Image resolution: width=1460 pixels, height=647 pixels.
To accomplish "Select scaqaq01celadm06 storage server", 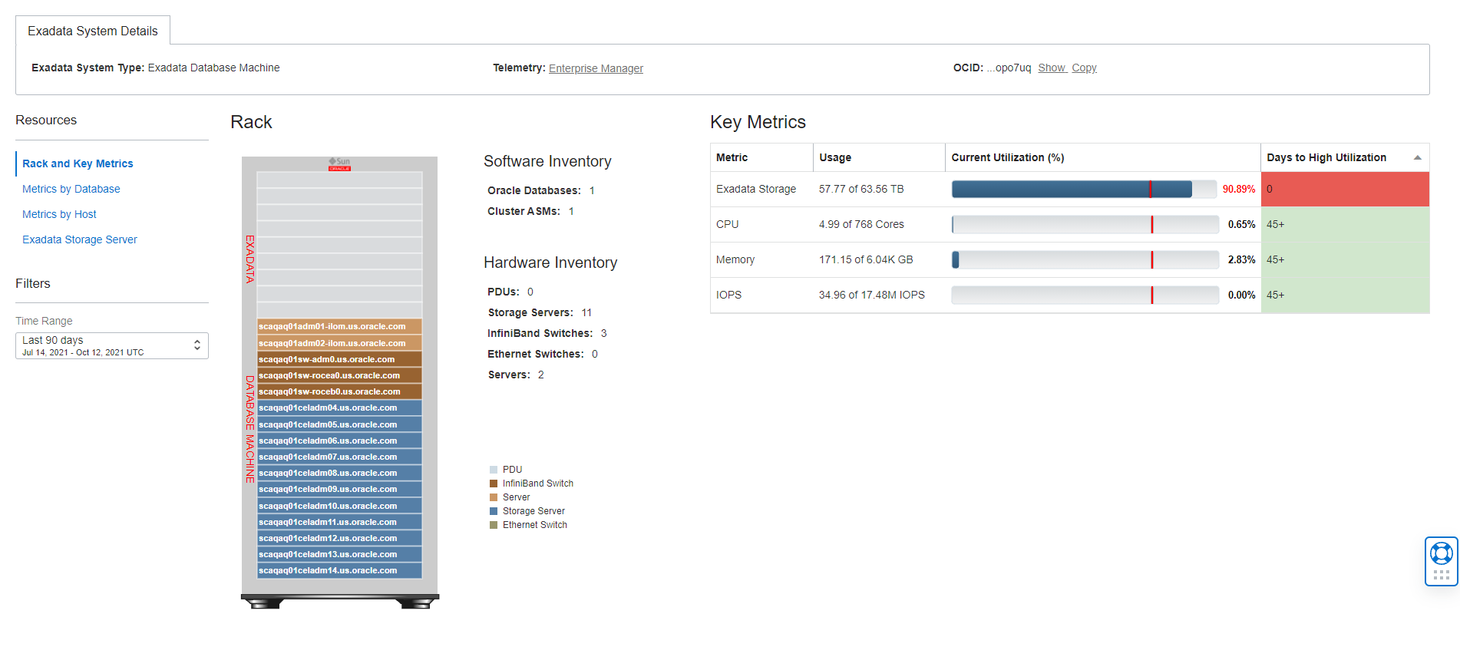I will point(339,441).
